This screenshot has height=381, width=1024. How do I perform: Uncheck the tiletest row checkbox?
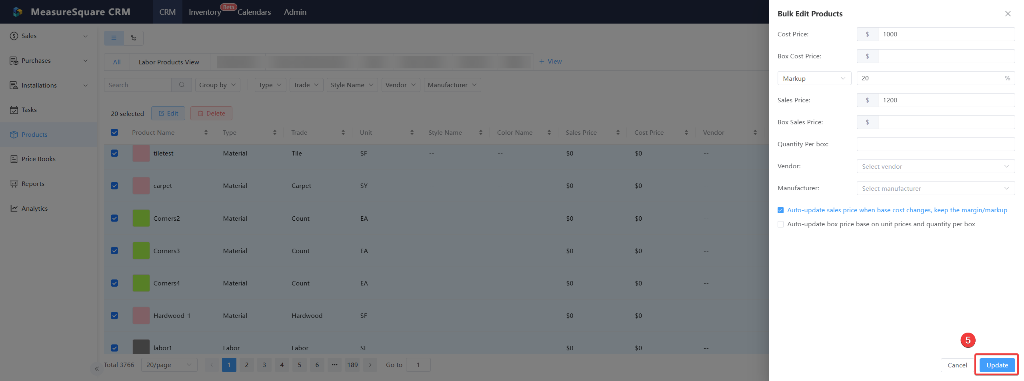(114, 153)
